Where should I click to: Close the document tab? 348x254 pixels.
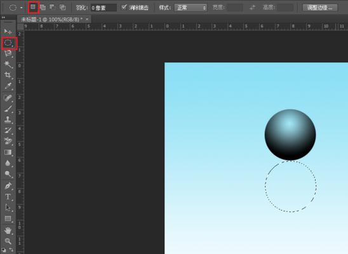click(x=87, y=19)
